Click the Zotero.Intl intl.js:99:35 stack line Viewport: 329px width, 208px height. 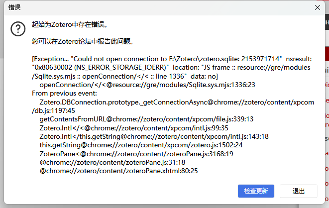pos(134,128)
